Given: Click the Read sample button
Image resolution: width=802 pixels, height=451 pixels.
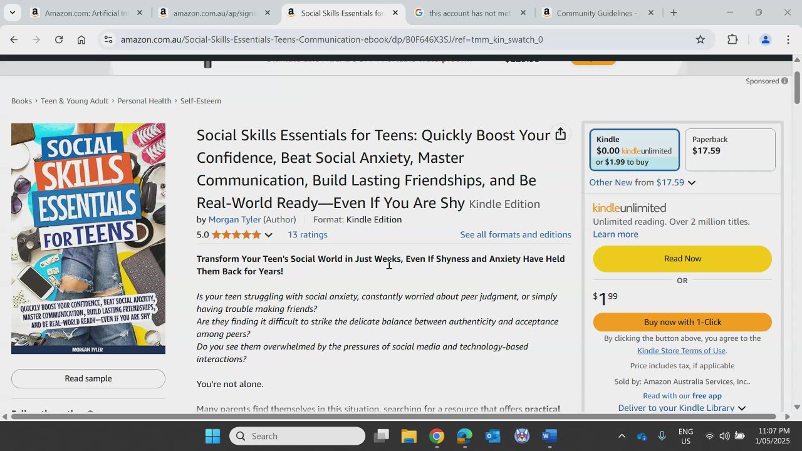Looking at the screenshot, I should 88,378.
